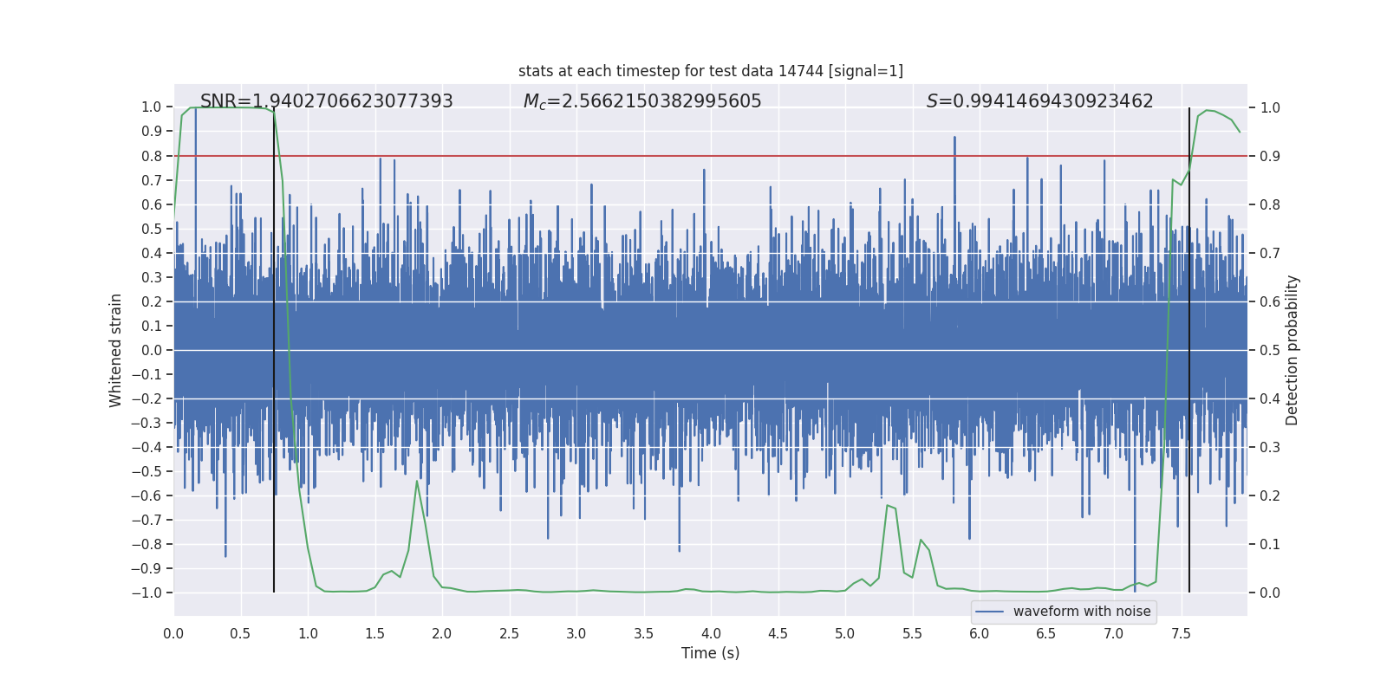The height and width of the screenshot is (693, 1387).
Task: Click the x-axis tick label 4.0
Action: click(x=711, y=633)
